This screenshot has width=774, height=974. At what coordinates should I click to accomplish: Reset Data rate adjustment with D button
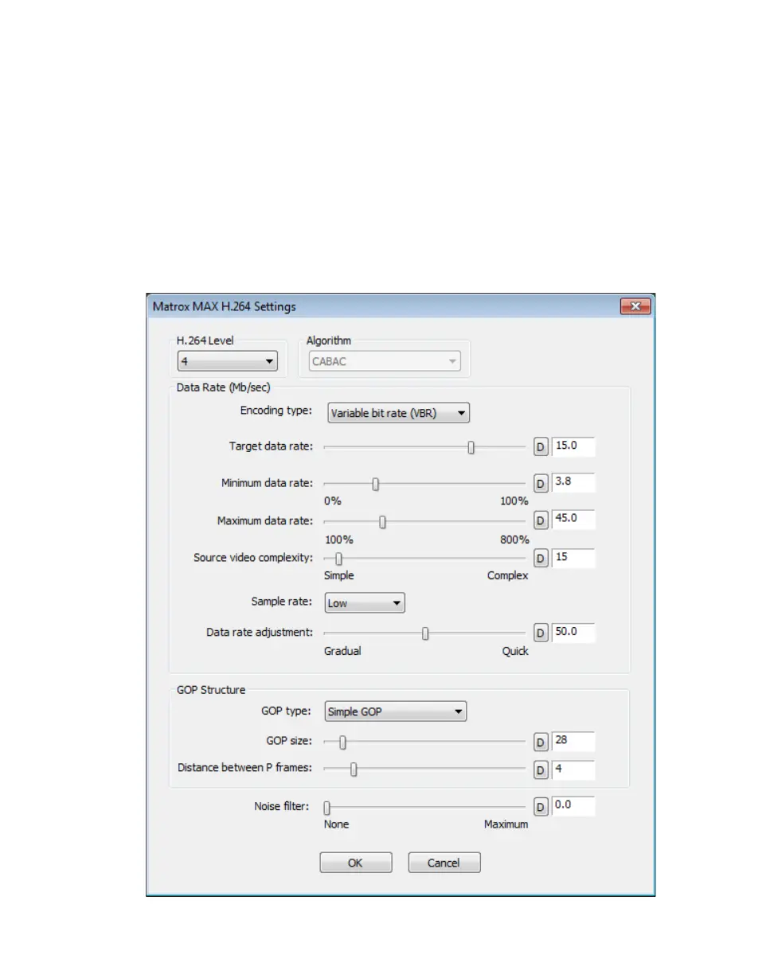pyautogui.click(x=540, y=633)
